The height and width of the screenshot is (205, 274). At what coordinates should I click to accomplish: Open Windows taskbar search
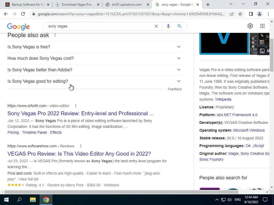pyautogui.click(x=19, y=200)
